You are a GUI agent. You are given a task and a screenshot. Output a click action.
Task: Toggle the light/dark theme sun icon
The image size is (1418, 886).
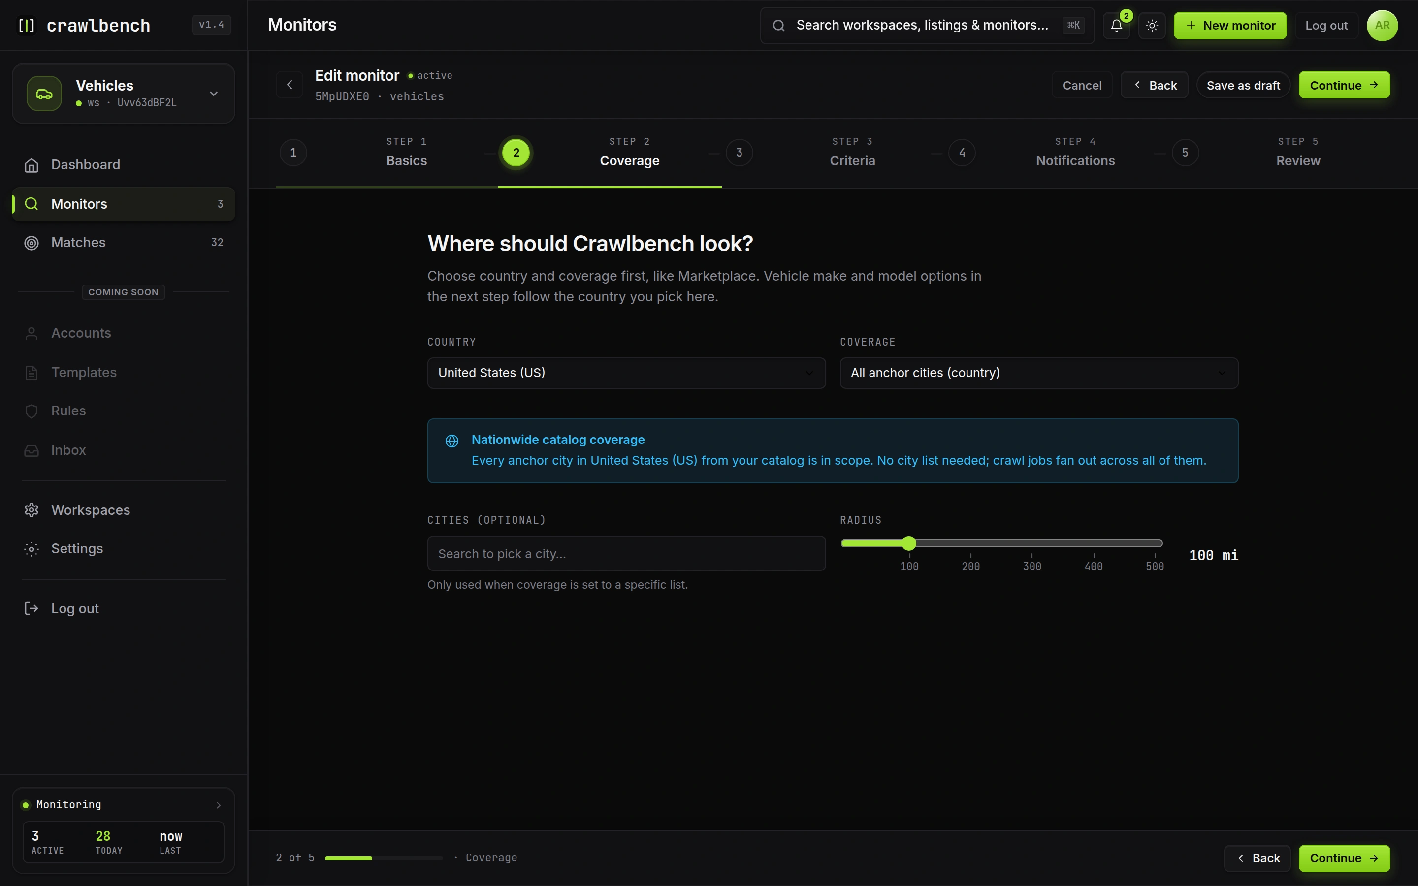[1152, 25]
